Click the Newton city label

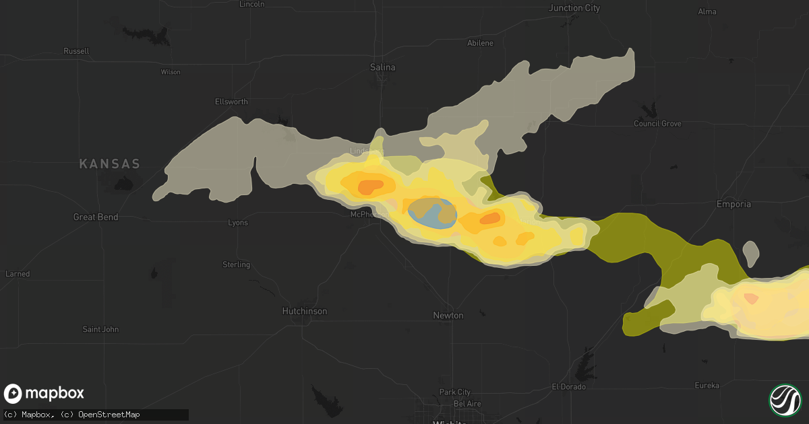pyautogui.click(x=448, y=316)
